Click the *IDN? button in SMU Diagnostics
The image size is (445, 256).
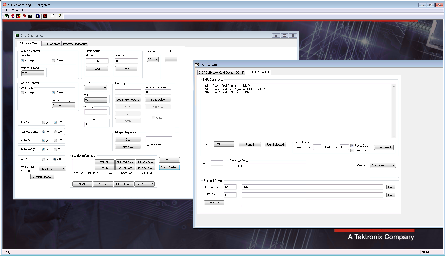pyautogui.click(x=82, y=184)
